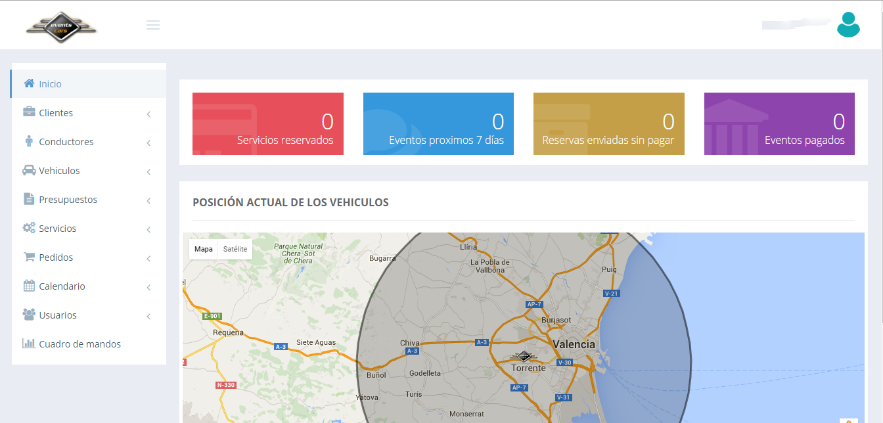
Task: Expand the Usuarios submenu chevron
Action: [148, 316]
